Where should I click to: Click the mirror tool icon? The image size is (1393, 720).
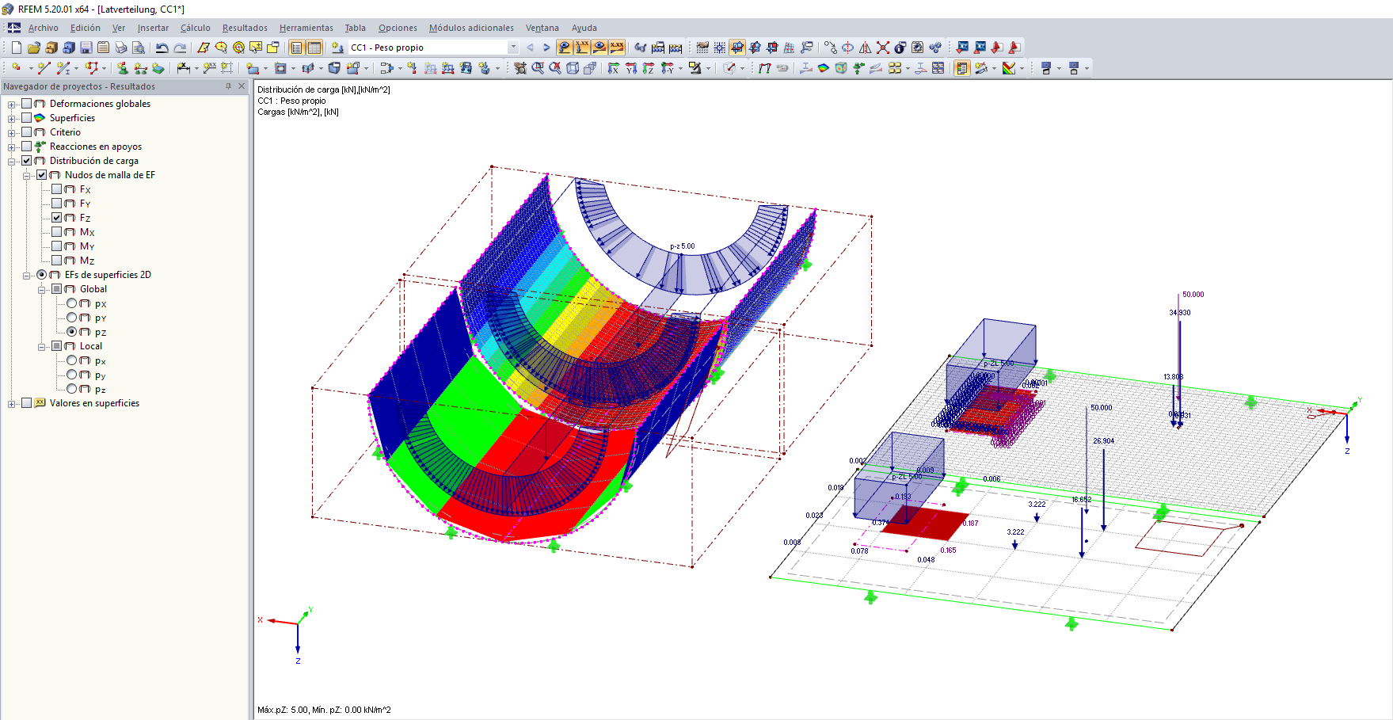(x=866, y=48)
